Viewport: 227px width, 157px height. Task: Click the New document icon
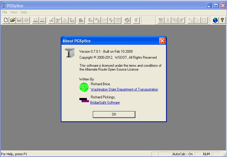click(x=6, y=20)
